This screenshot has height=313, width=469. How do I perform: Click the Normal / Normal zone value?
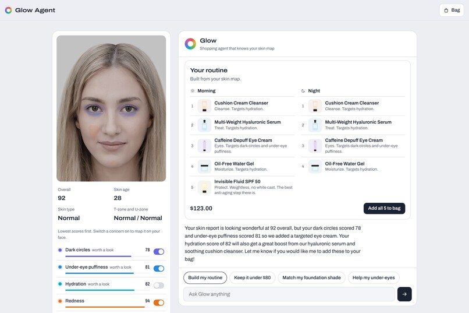pyautogui.click(x=138, y=218)
